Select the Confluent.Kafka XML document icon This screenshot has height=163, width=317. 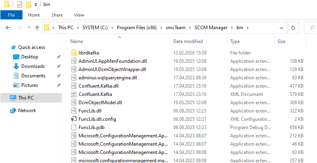(74, 94)
